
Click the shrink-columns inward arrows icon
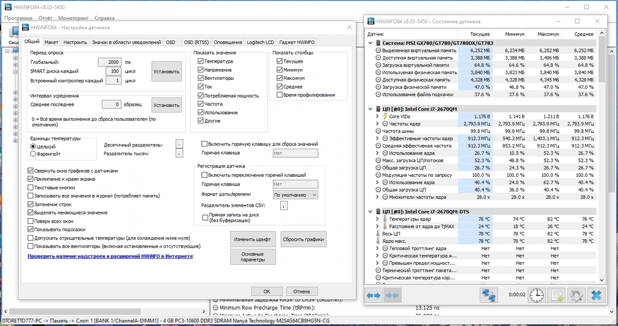[x=392, y=296]
